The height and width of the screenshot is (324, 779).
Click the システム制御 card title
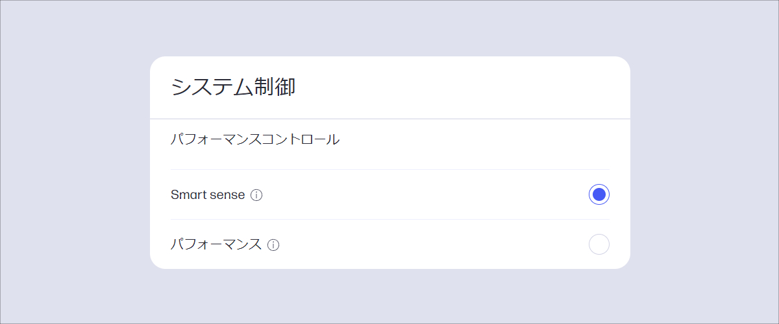(x=233, y=87)
